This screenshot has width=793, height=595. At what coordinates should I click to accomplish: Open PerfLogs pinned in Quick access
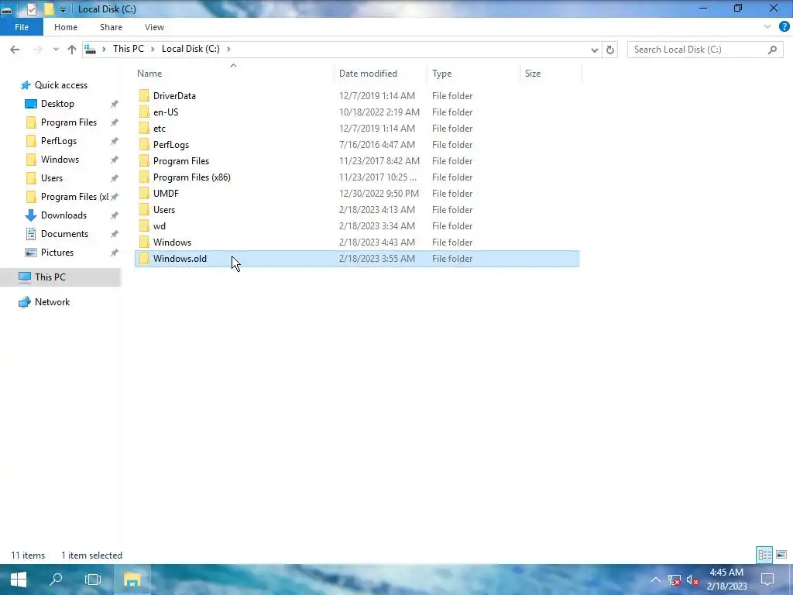(59, 141)
